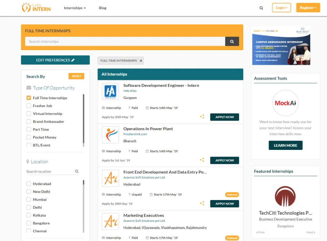Filter by Hyderabad location
This screenshot has height=241, width=327.
(x=29, y=184)
